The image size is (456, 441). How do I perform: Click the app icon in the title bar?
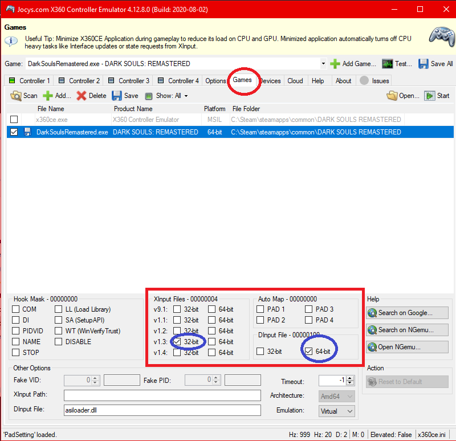click(10, 9)
